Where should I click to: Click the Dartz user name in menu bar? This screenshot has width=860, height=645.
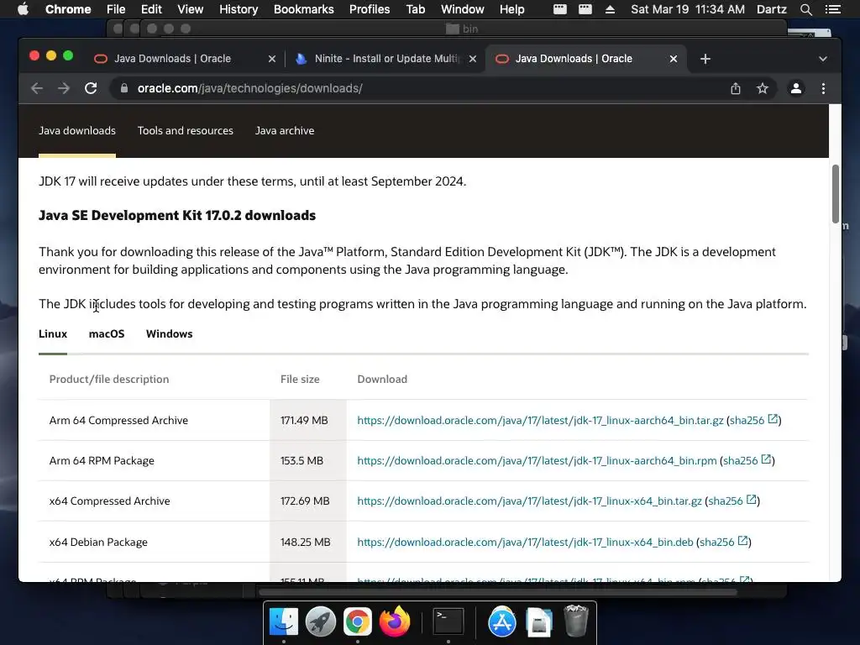[x=772, y=9]
